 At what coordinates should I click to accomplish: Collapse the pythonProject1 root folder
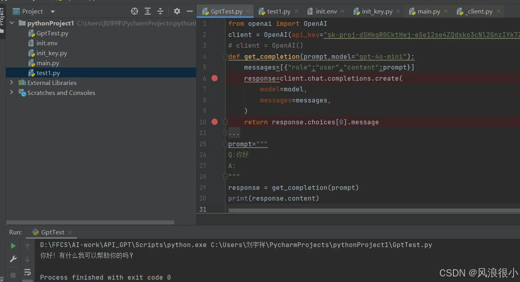[12, 23]
